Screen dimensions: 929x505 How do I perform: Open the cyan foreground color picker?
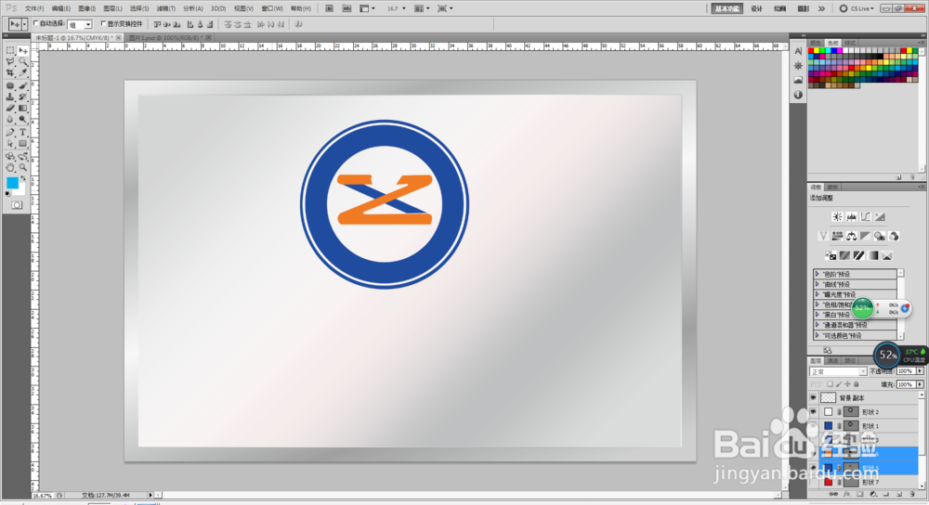click(x=12, y=183)
